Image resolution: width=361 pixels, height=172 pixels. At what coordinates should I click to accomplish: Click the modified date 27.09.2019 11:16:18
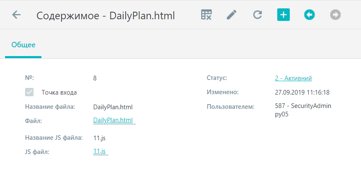[x=302, y=92]
